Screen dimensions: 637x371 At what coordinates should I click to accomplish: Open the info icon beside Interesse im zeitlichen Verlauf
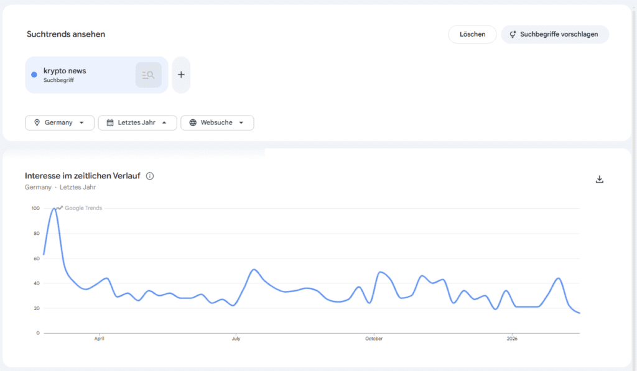(x=150, y=176)
